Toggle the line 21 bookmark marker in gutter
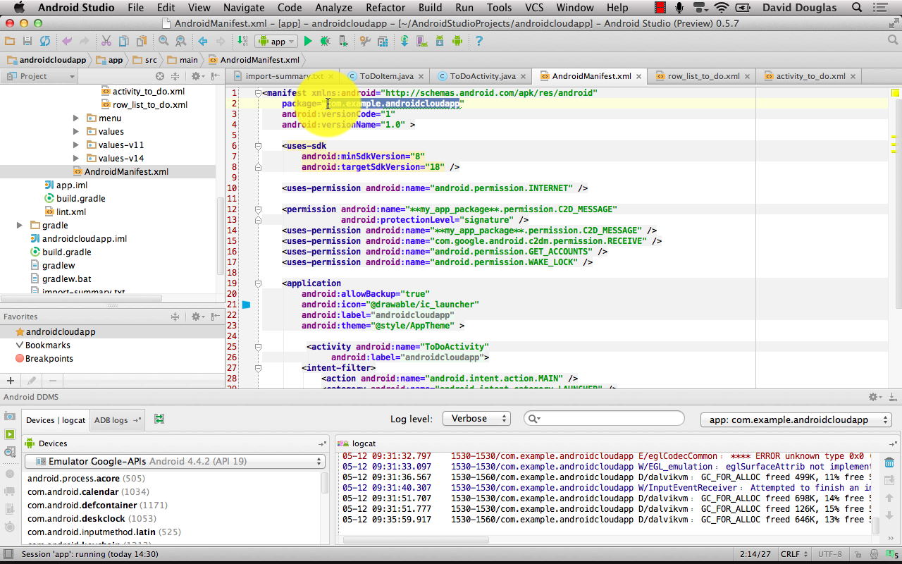The image size is (902, 564). click(246, 305)
